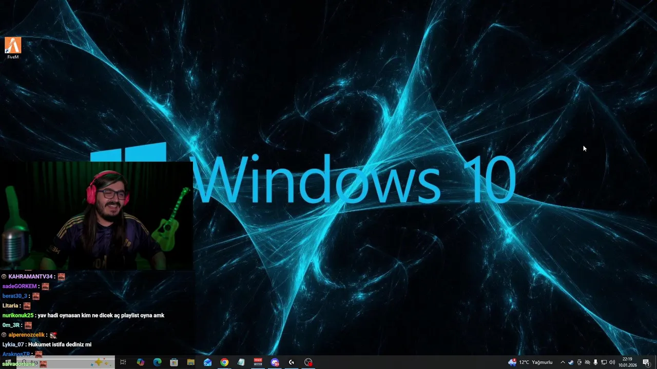
Task: Click the KAHRAMANTV34 chat username
Action: 30,277
